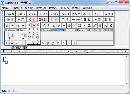Image resolution: width=130 pixels, height=94 pixels.
Task: Insert the infinity symbol
Action: (x=17, y=26)
